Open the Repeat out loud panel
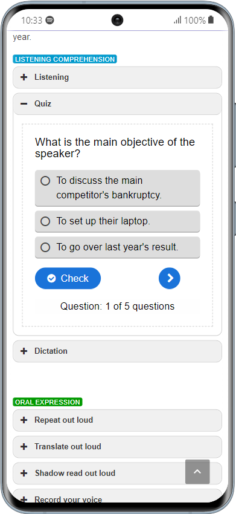236x514 pixels. point(117,420)
